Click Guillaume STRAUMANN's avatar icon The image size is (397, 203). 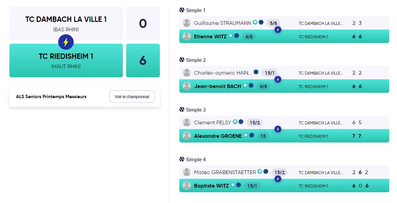pos(187,23)
